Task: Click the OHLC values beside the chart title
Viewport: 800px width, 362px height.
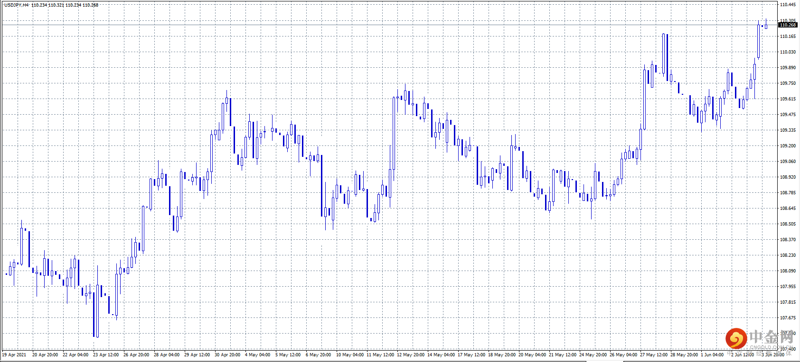Action: [x=65, y=5]
